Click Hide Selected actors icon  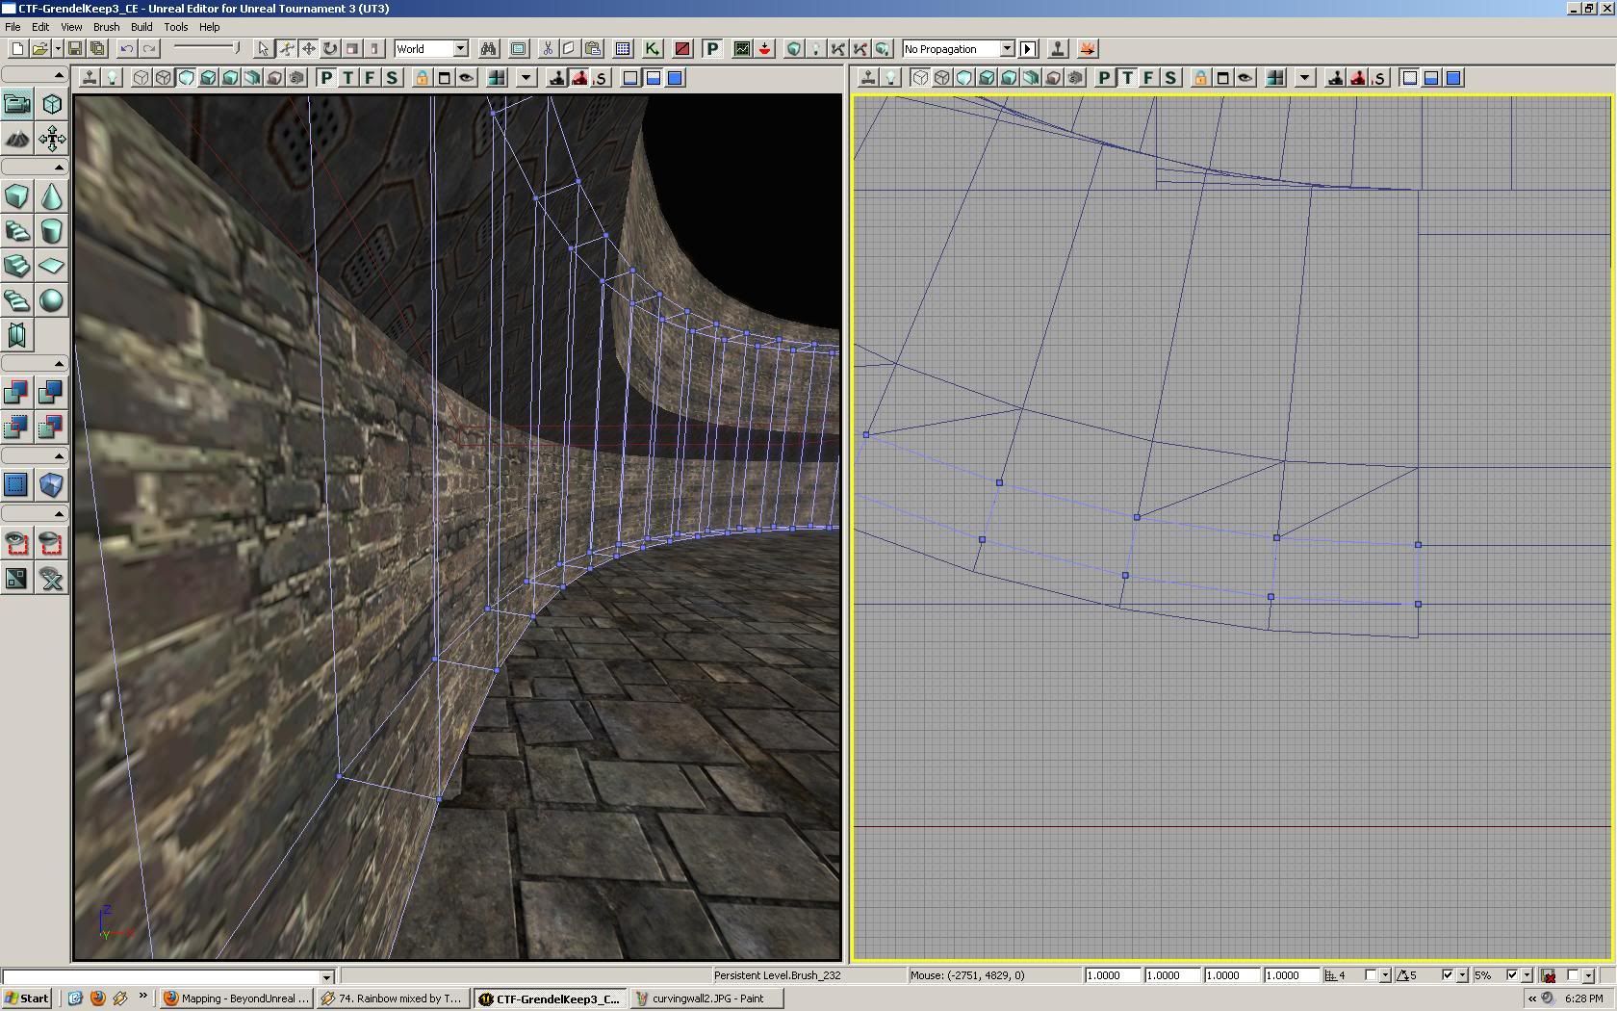point(52,543)
